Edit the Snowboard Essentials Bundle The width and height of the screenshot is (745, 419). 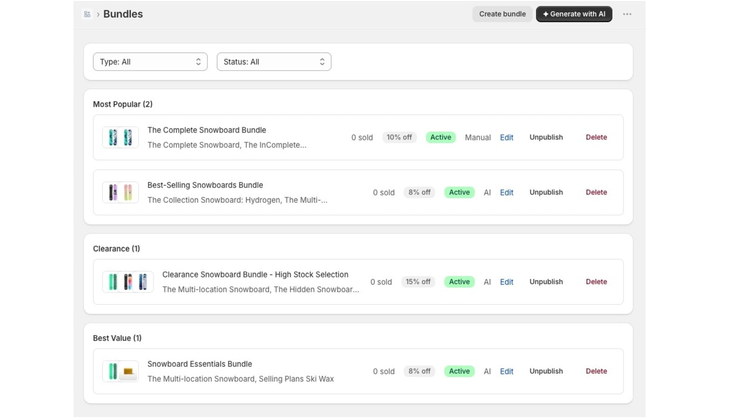click(507, 371)
